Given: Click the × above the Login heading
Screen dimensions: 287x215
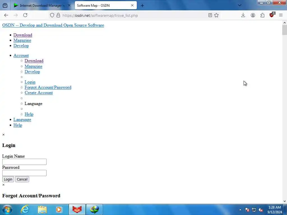Looking at the screenshot, I should (x=3, y=135).
